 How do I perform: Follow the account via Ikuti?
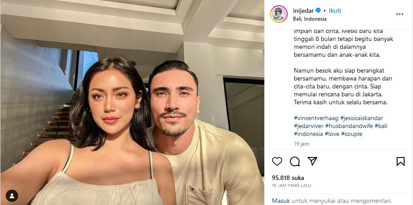(335, 11)
